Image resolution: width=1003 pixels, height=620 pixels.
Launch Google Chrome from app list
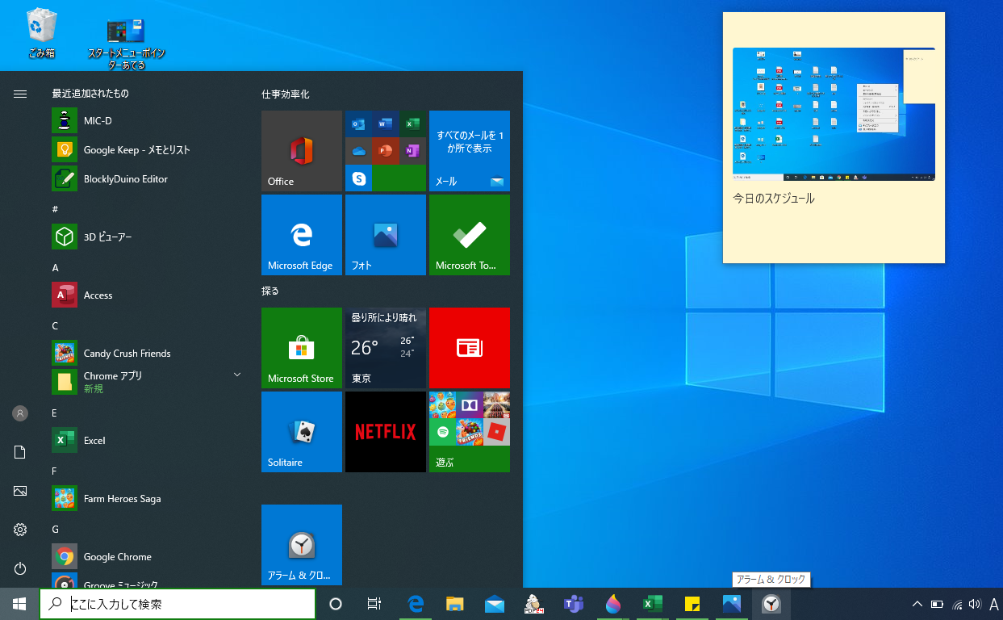pos(147,557)
